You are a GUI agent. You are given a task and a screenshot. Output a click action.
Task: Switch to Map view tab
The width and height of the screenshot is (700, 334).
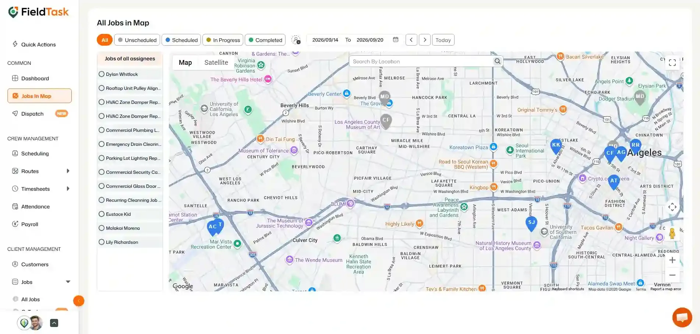185,63
